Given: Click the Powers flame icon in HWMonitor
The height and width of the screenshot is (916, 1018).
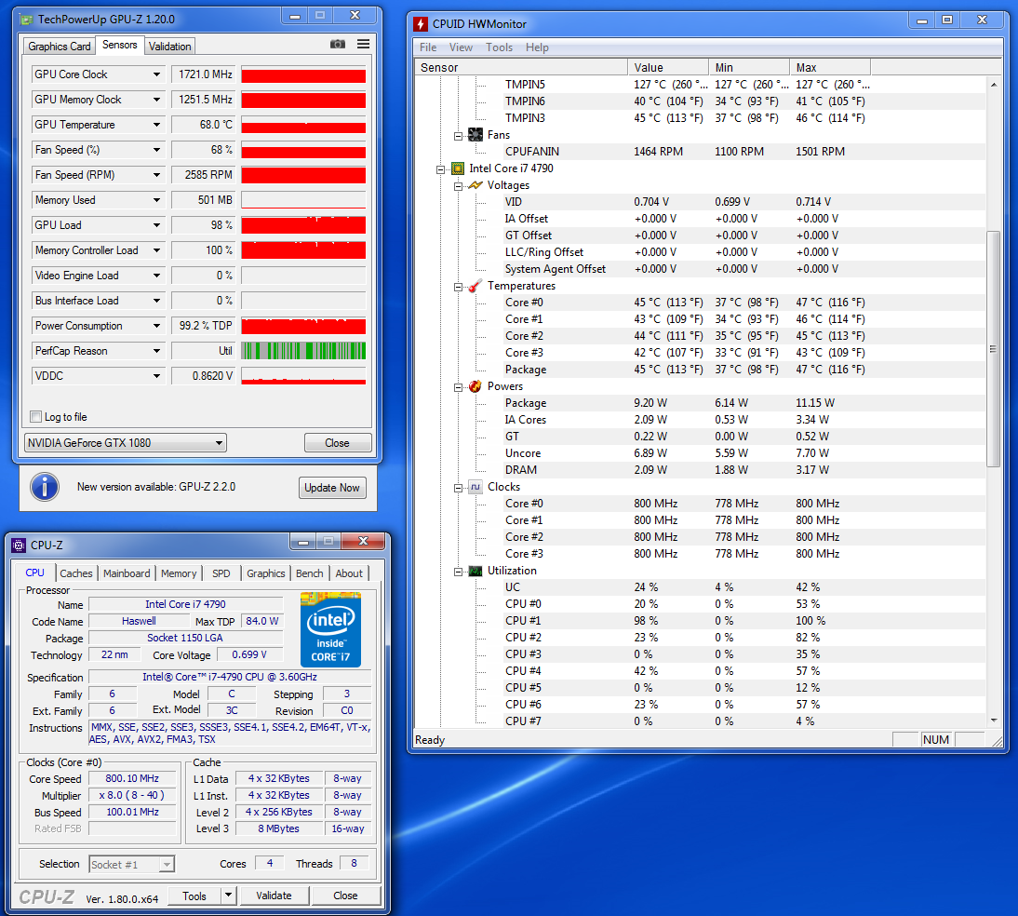Looking at the screenshot, I should tap(476, 386).
